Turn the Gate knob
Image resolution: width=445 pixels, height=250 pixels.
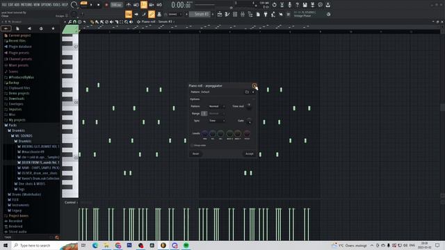[249, 121]
